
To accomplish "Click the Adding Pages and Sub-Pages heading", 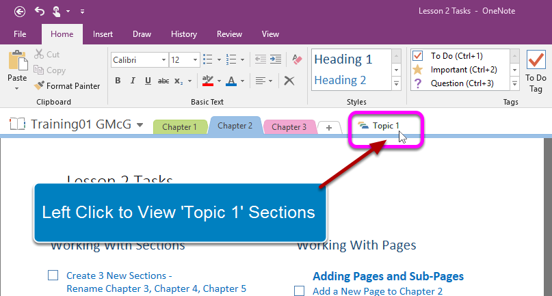I will (388, 276).
